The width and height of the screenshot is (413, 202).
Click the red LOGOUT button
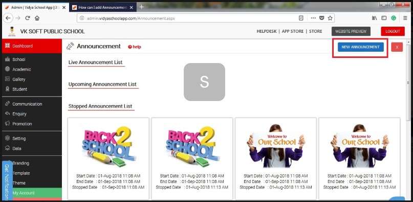(393, 31)
